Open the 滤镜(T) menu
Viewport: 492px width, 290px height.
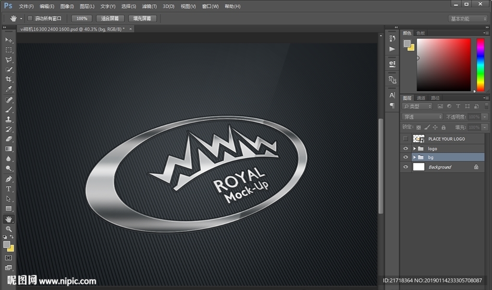coord(149,6)
